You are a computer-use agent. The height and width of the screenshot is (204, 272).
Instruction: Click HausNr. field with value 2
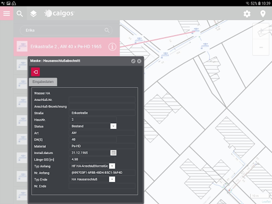point(92,120)
